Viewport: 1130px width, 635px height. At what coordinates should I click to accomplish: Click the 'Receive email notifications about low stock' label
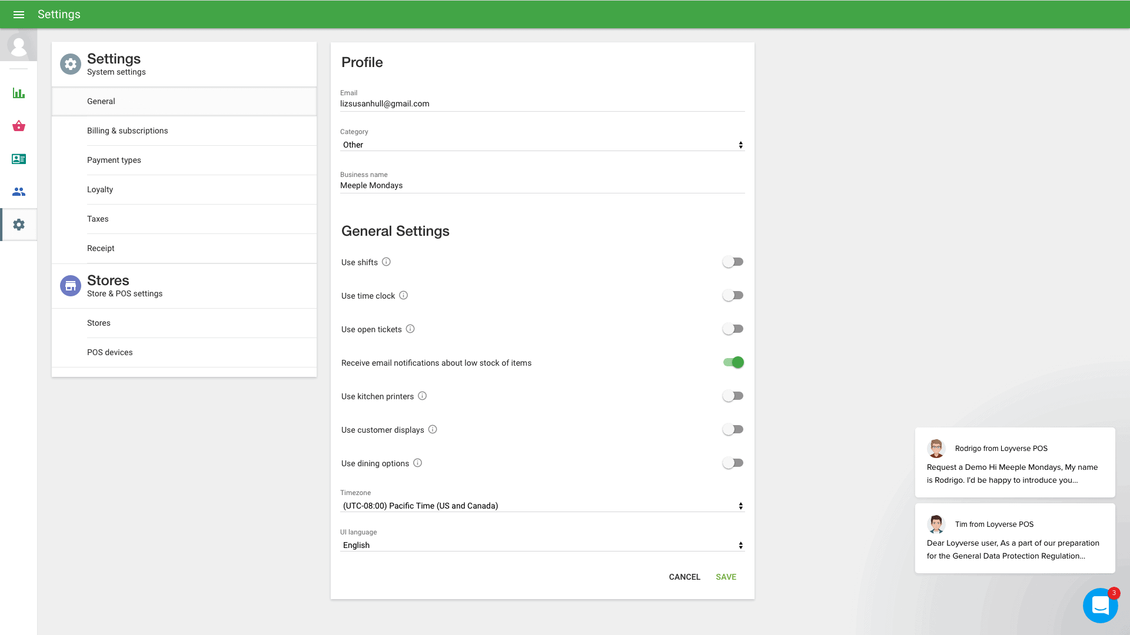click(436, 363)
